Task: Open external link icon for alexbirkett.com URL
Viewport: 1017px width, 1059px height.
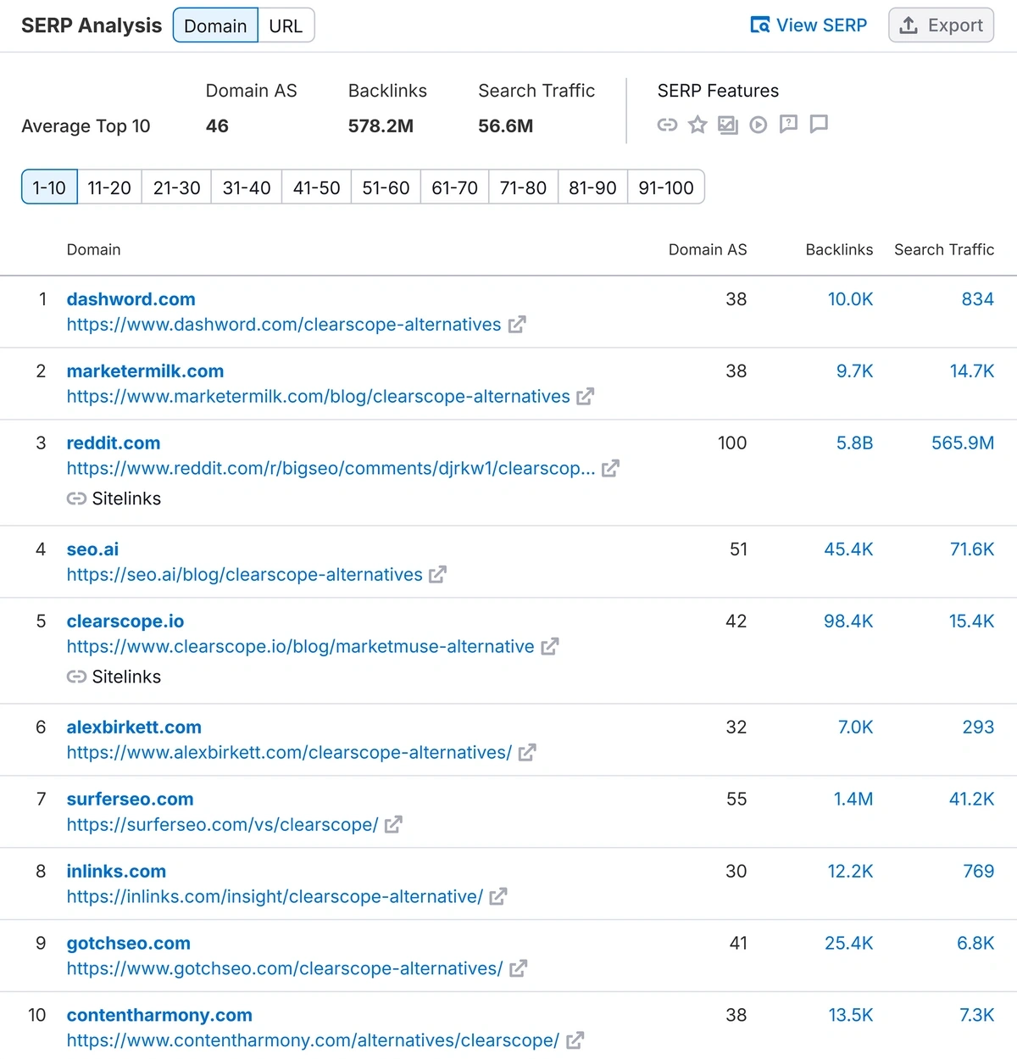Action: click(527, 753)
